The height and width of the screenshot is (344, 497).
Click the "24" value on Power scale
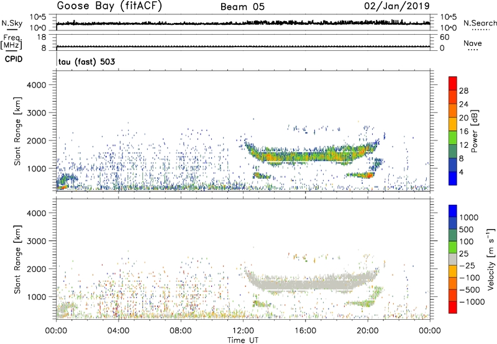[463, 104]
